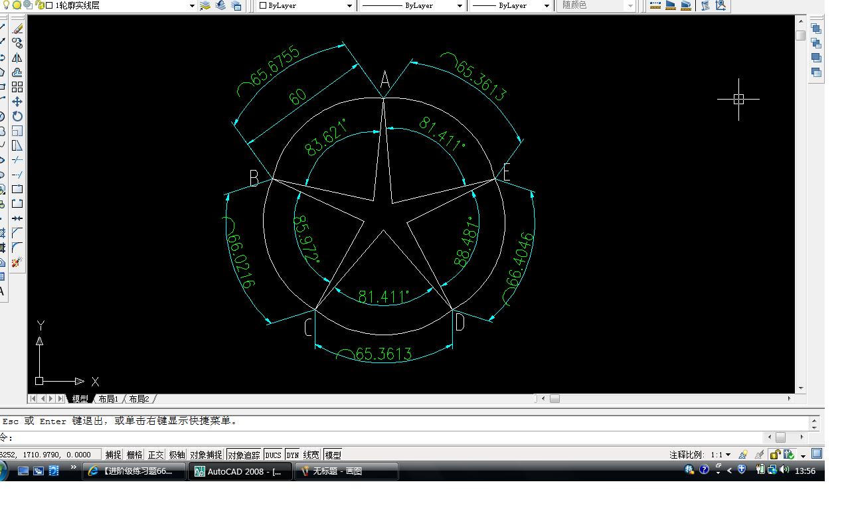Open 进阶级练习题66 IE taskbar button
The height and width of the screenshot is (531, 850).
133,471
